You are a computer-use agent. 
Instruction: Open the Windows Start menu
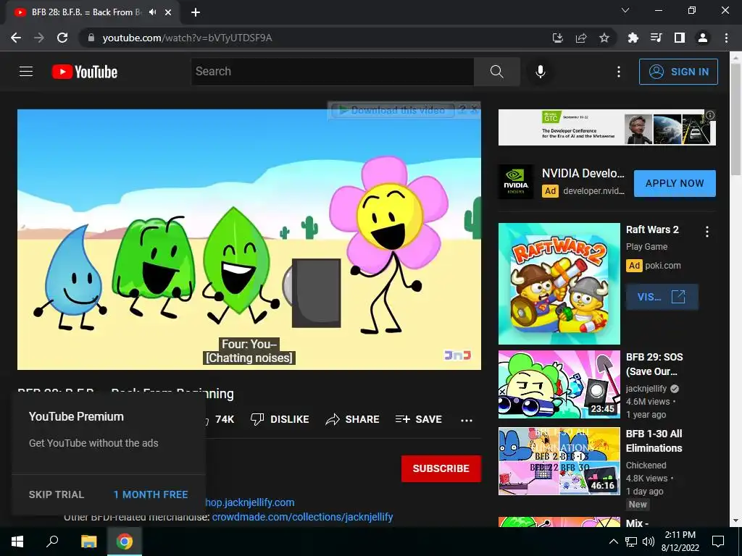pyautogui.click(x=17, y=542)
